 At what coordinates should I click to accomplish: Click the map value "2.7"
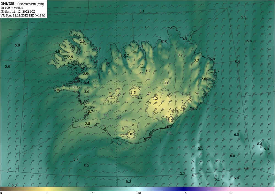(90, 112)
